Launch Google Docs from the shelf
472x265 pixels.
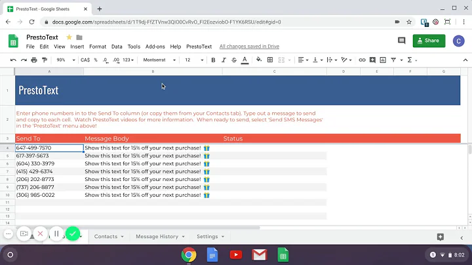(212, 255)
